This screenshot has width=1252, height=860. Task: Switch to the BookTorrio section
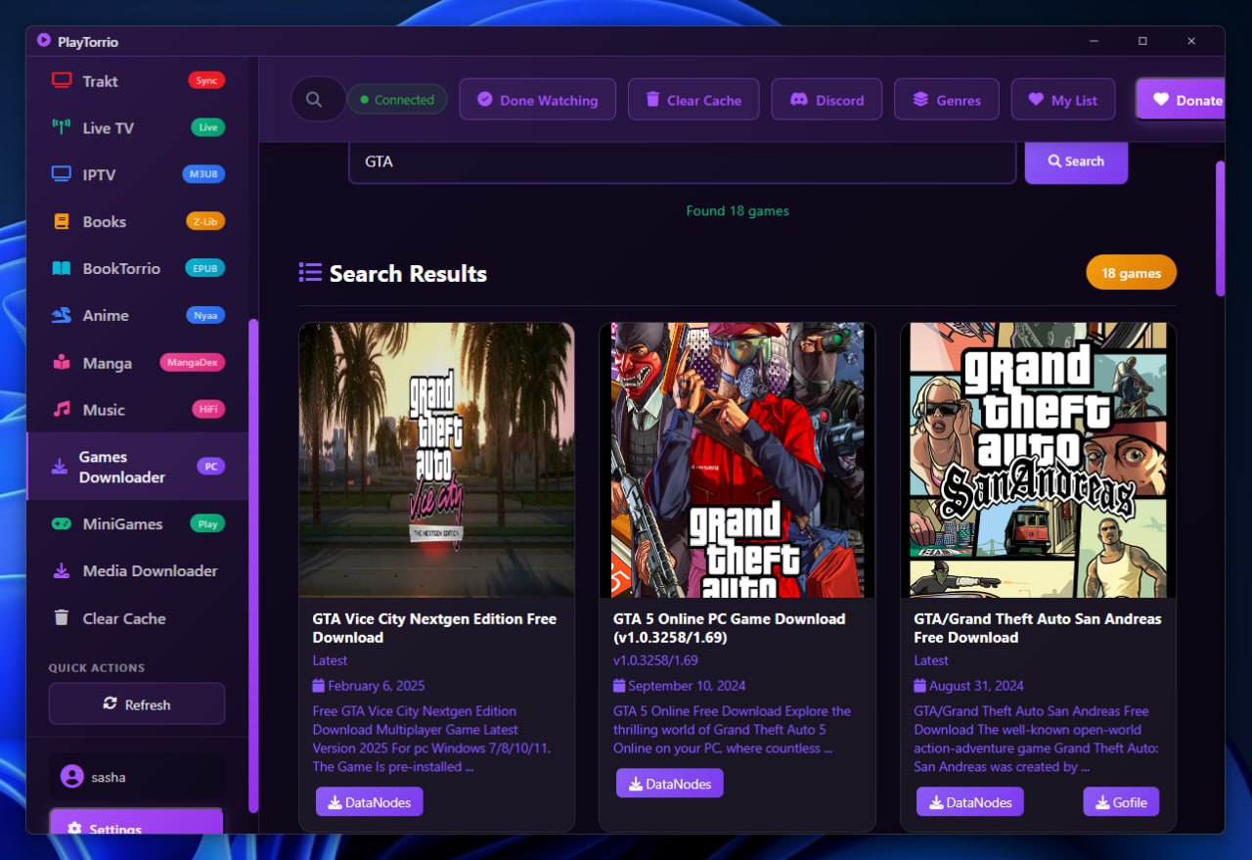pos(120,269)
